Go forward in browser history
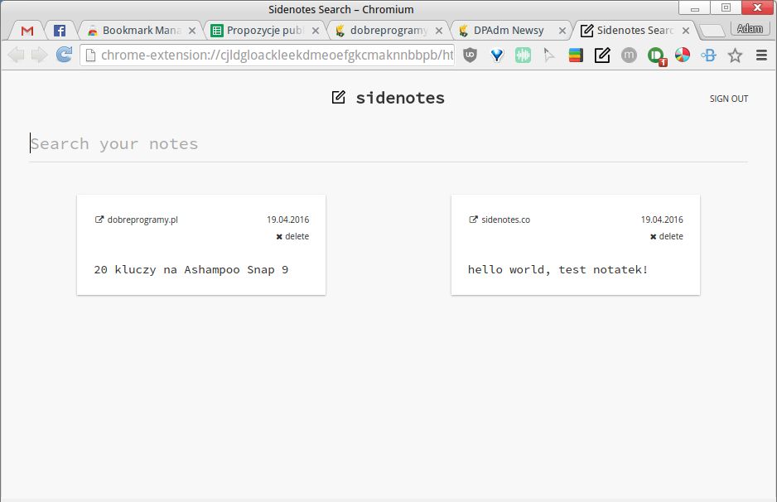The image size is (777, 502). pyautogui.click(x=40, y=55)
